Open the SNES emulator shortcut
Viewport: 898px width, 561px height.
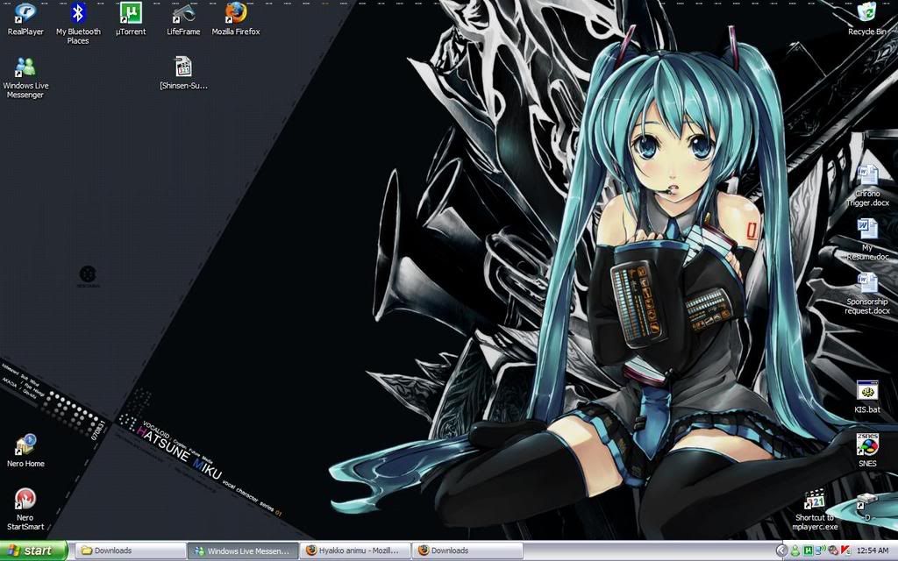(x=867, y=444)
